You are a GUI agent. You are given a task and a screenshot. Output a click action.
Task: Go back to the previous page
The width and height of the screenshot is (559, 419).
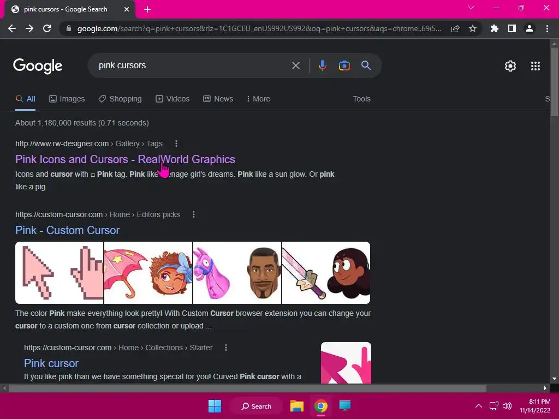pyautogui.click(x=12, y=28)
